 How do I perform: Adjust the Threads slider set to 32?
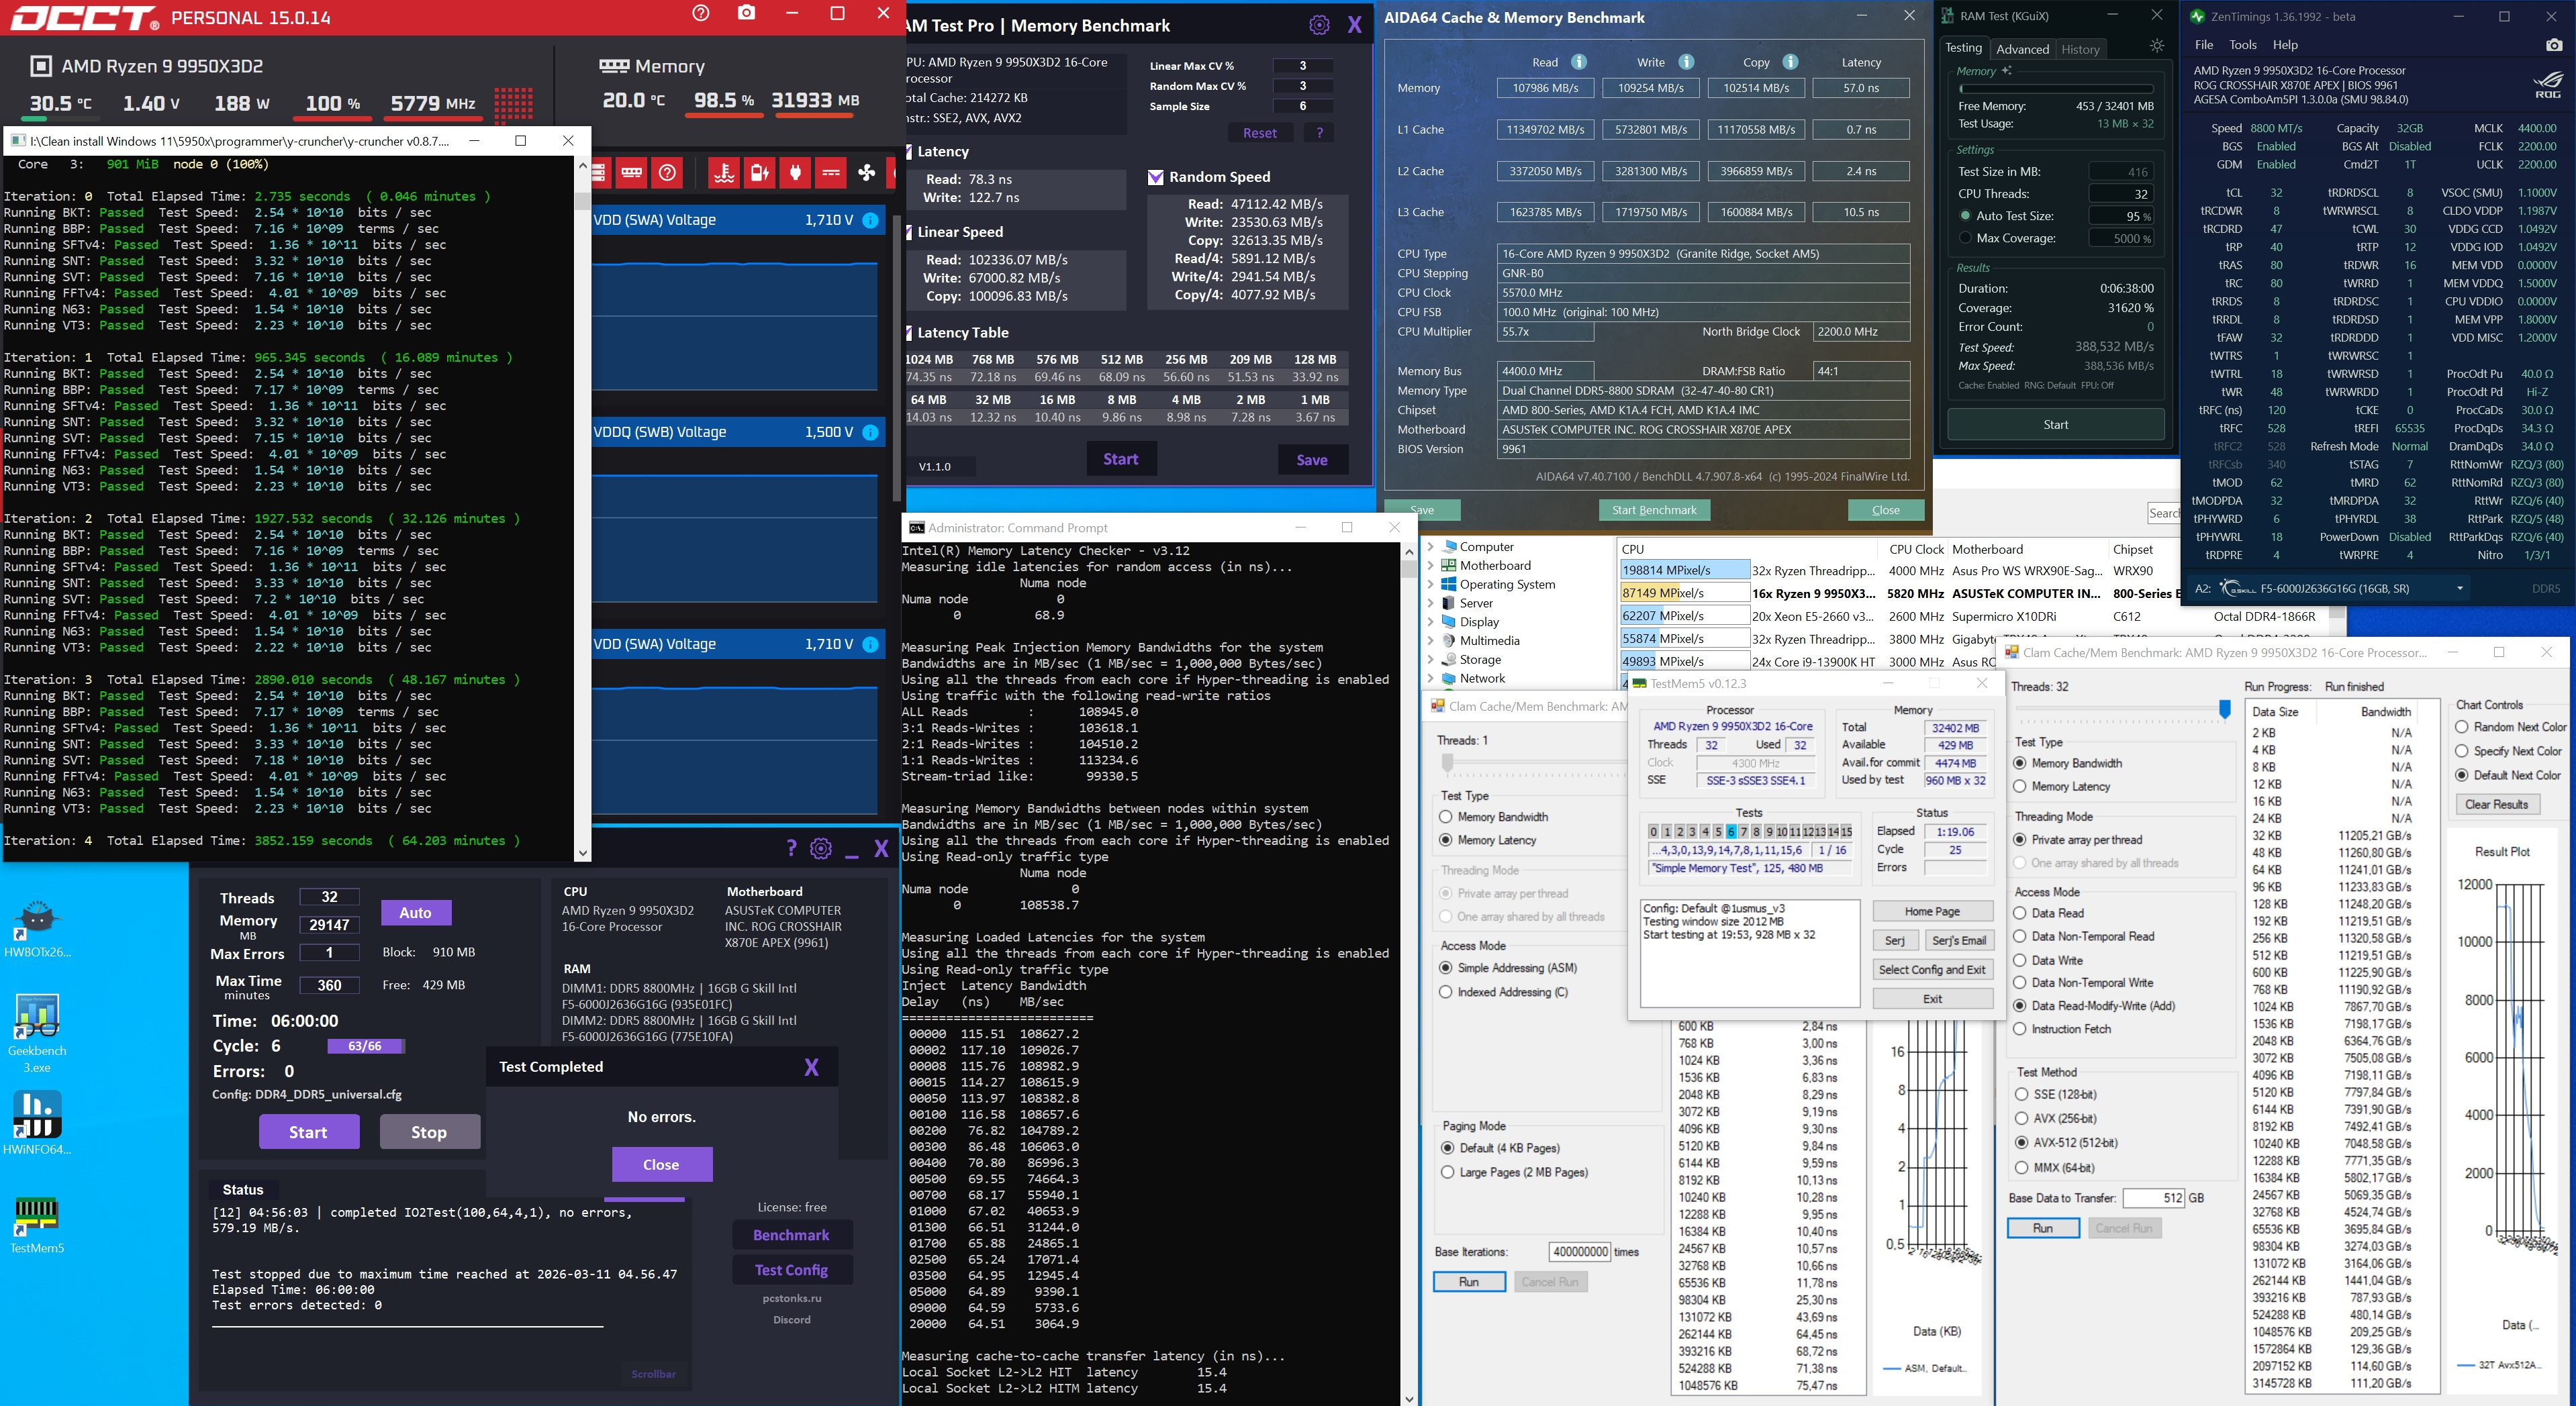point(2224,709)
